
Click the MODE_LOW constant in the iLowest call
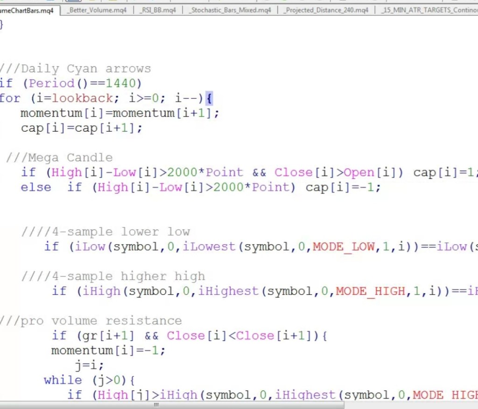pos(344,247)
